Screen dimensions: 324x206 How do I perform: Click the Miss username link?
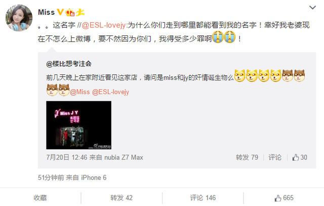coord(46,12)
